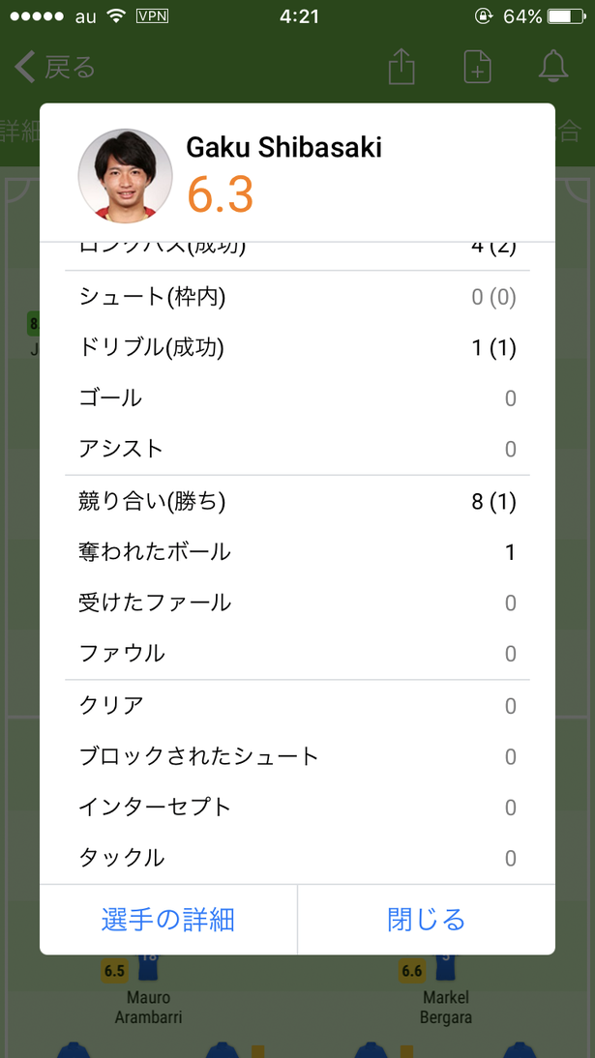Tap the battery indicator in status bar
Viewport: 595px width, 1058px height.
(x=567, y=16)
